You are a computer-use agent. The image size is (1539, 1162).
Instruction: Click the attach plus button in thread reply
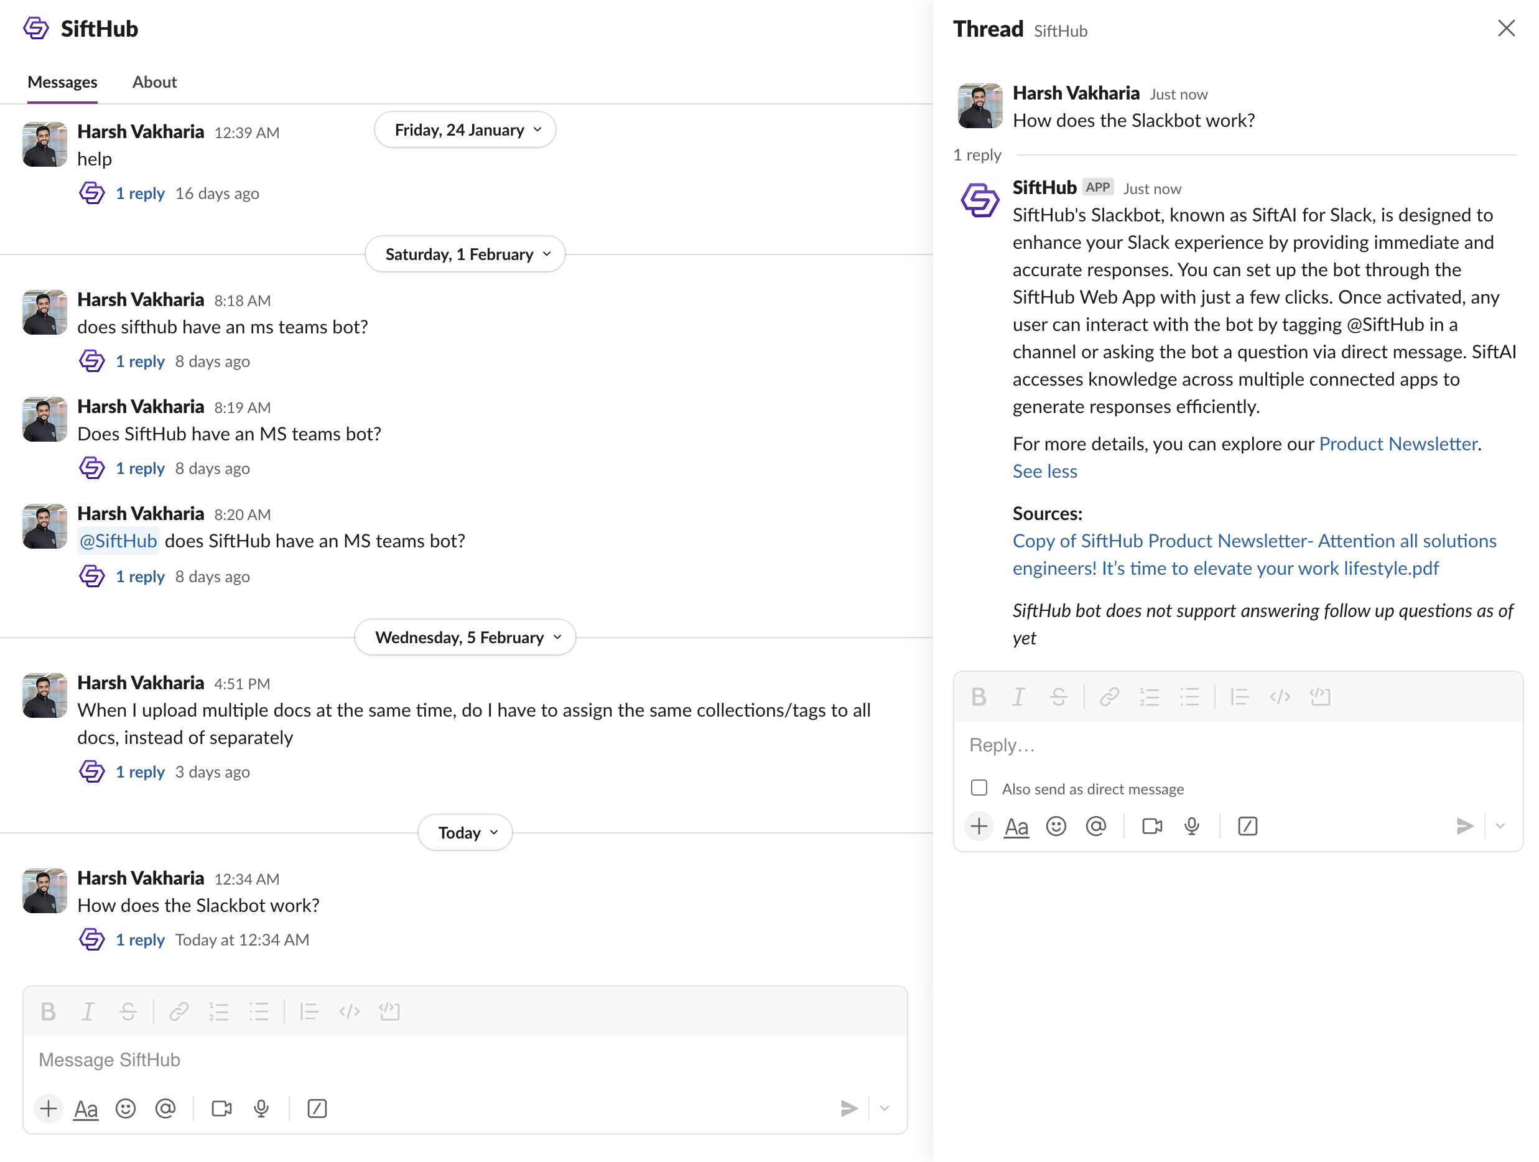pyautogui.click(x=979, y=826)
